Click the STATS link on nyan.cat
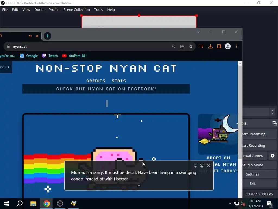 click(119, 81)
